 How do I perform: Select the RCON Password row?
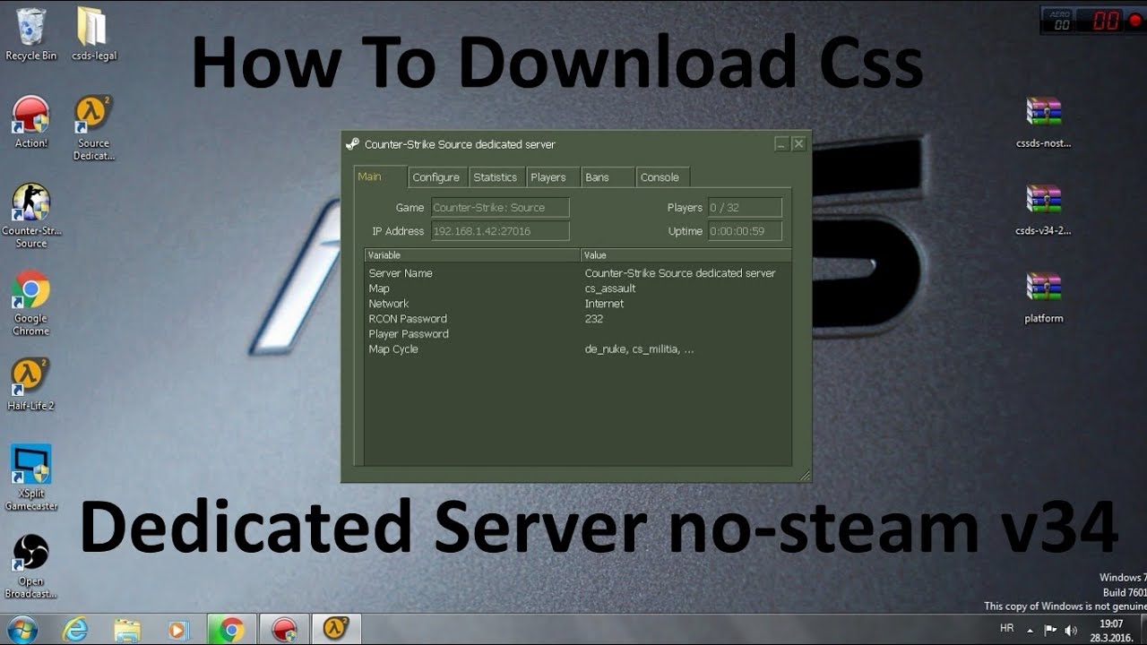tap(577, 319)
